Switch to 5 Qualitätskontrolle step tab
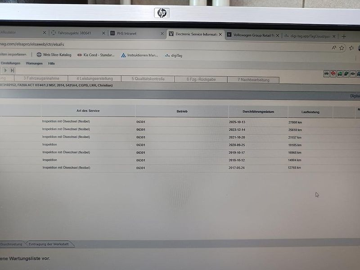 coord(148,79)
